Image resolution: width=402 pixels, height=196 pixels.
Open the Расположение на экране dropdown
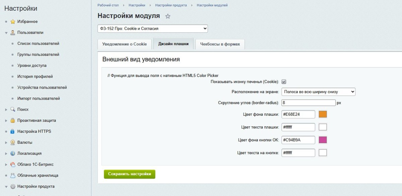point(318,92)
